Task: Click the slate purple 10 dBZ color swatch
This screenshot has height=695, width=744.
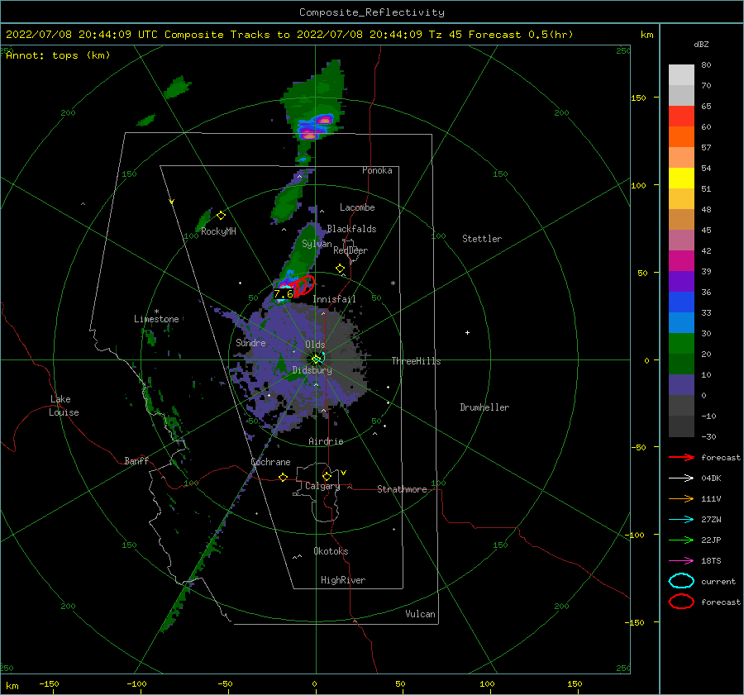Action: (681, 384)
